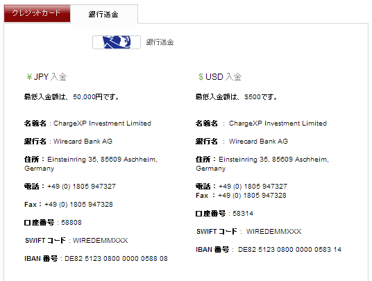The width and height of the screenshot is (372, 281).
Task: Click the USD Fax number ending 947328
Action: (252, 196)
